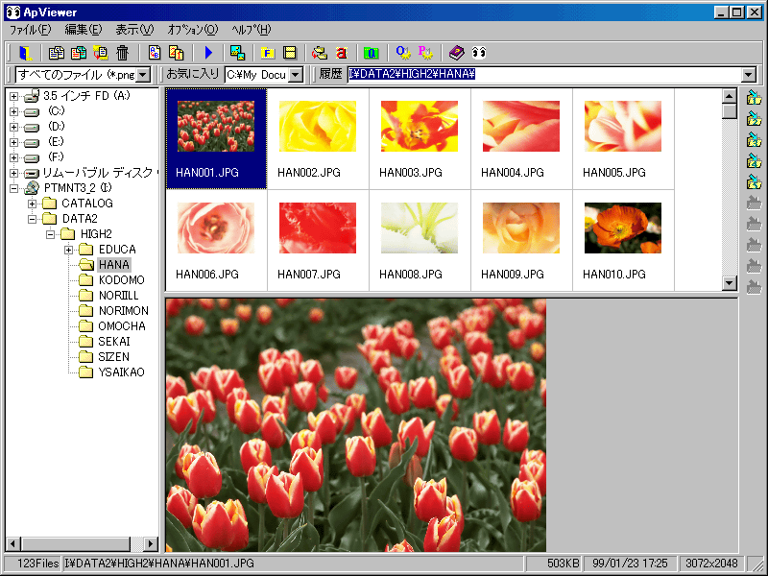Click the yellow split-pane layout icon
Viewport: 768px width, 576px height.
pos(290,53)
